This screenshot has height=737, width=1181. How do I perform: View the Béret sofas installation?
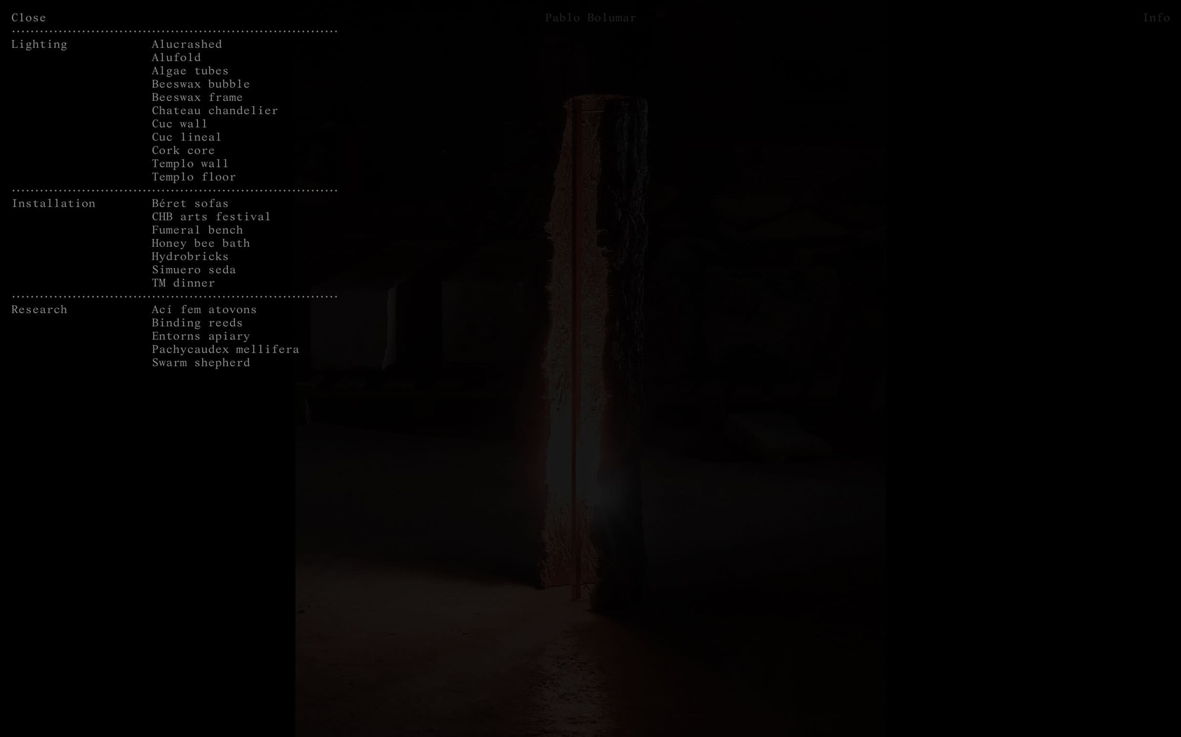coord(190,203)
